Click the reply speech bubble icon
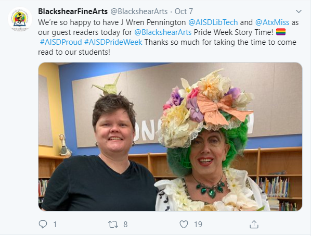Image resolution: width=311 pixels, height=236 pixels. 43,225
